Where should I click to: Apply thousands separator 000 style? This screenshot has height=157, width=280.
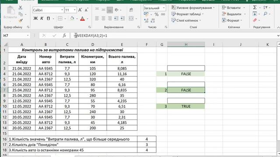[163, 14]
